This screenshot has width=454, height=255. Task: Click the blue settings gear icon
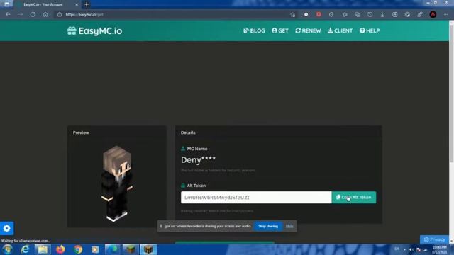7,228
